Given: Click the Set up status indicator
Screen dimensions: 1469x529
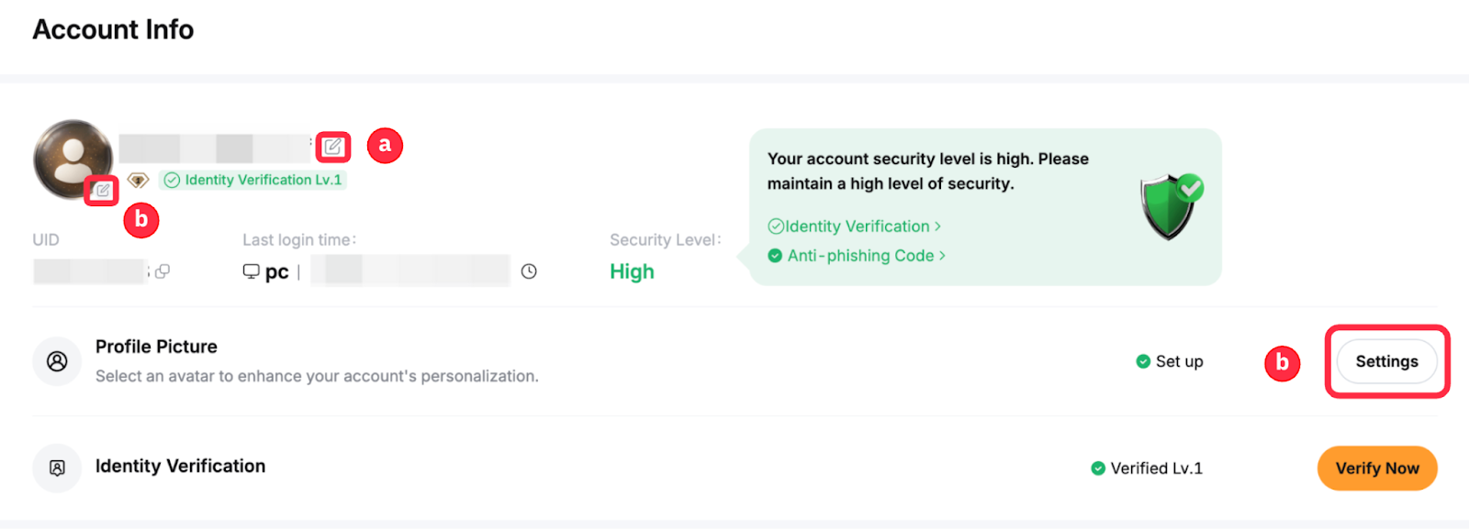Looking at the screenshot, I should [x=1170, y=361].
